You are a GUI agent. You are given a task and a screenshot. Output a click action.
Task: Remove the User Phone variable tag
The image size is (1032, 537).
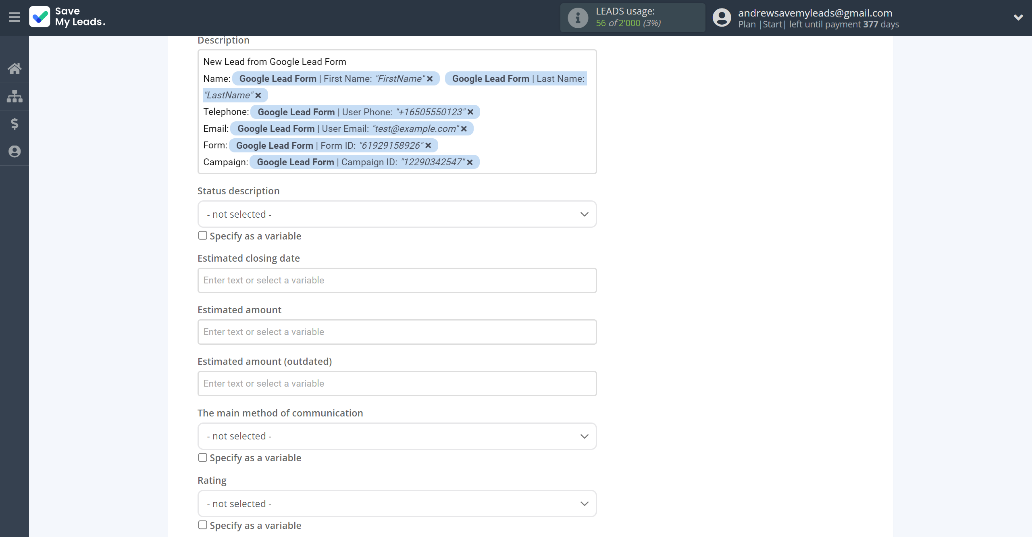tap(470, 112)
